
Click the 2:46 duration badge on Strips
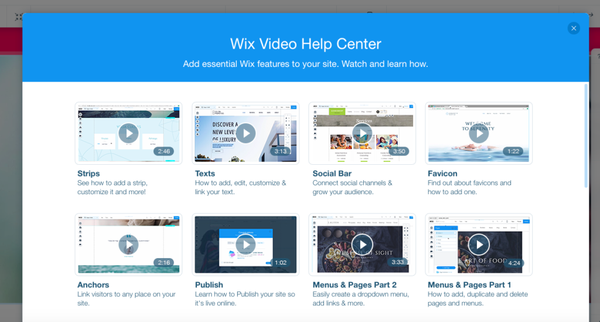coord(164,151)
